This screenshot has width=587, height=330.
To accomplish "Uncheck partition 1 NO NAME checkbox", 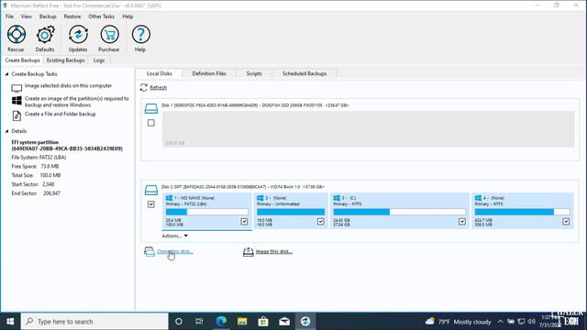I will 244,222.
